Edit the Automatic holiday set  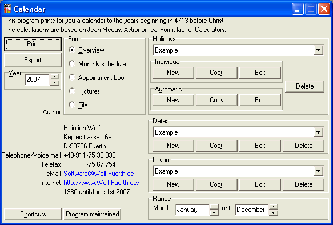pos(260,100)
